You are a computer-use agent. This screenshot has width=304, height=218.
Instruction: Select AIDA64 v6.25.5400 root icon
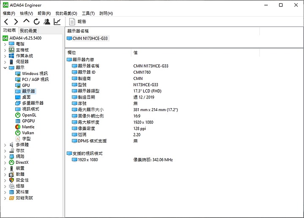(5, 38)
